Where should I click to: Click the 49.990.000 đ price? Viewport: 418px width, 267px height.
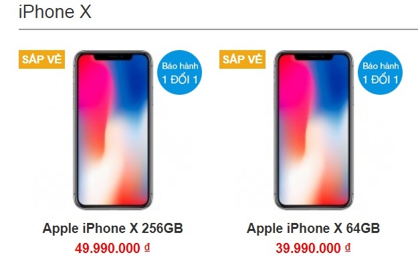pos(112,248)
